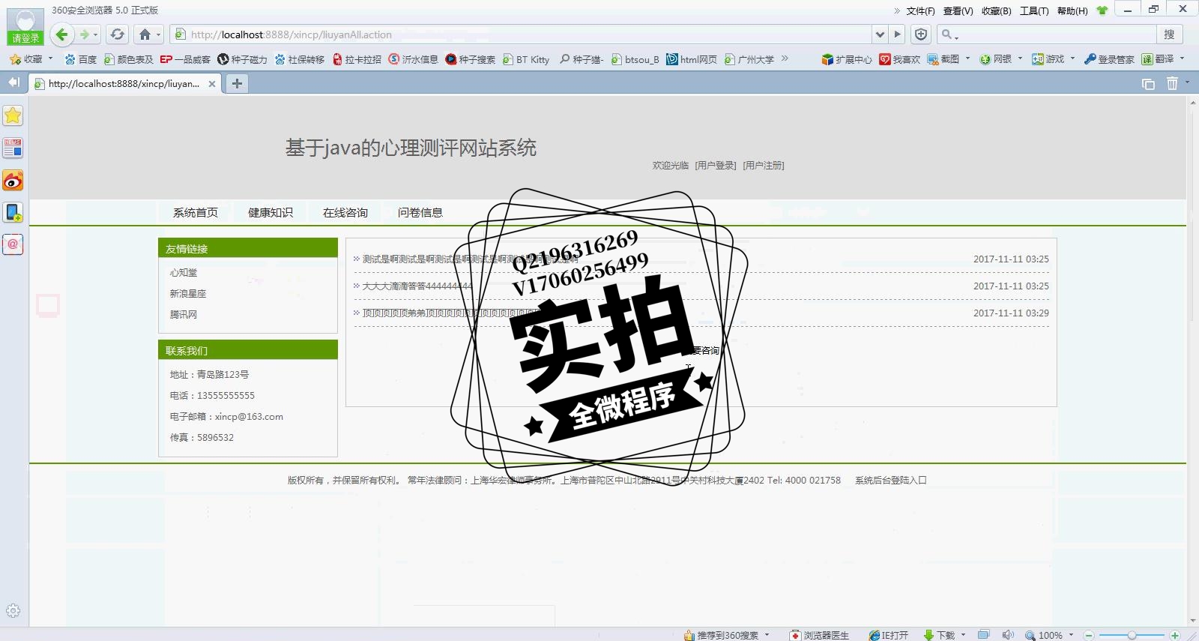
Task: Click the [用户注册] link
Action: [x=764, y=166]
